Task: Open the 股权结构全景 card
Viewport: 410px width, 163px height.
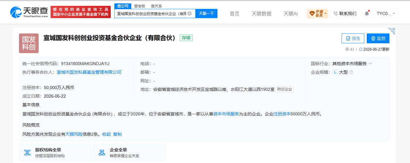Action: [55, 153]
